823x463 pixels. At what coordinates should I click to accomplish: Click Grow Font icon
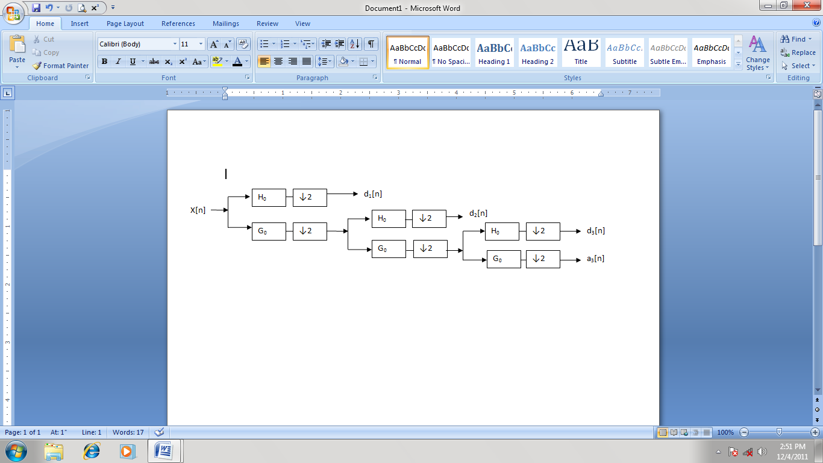click(214, 44)
